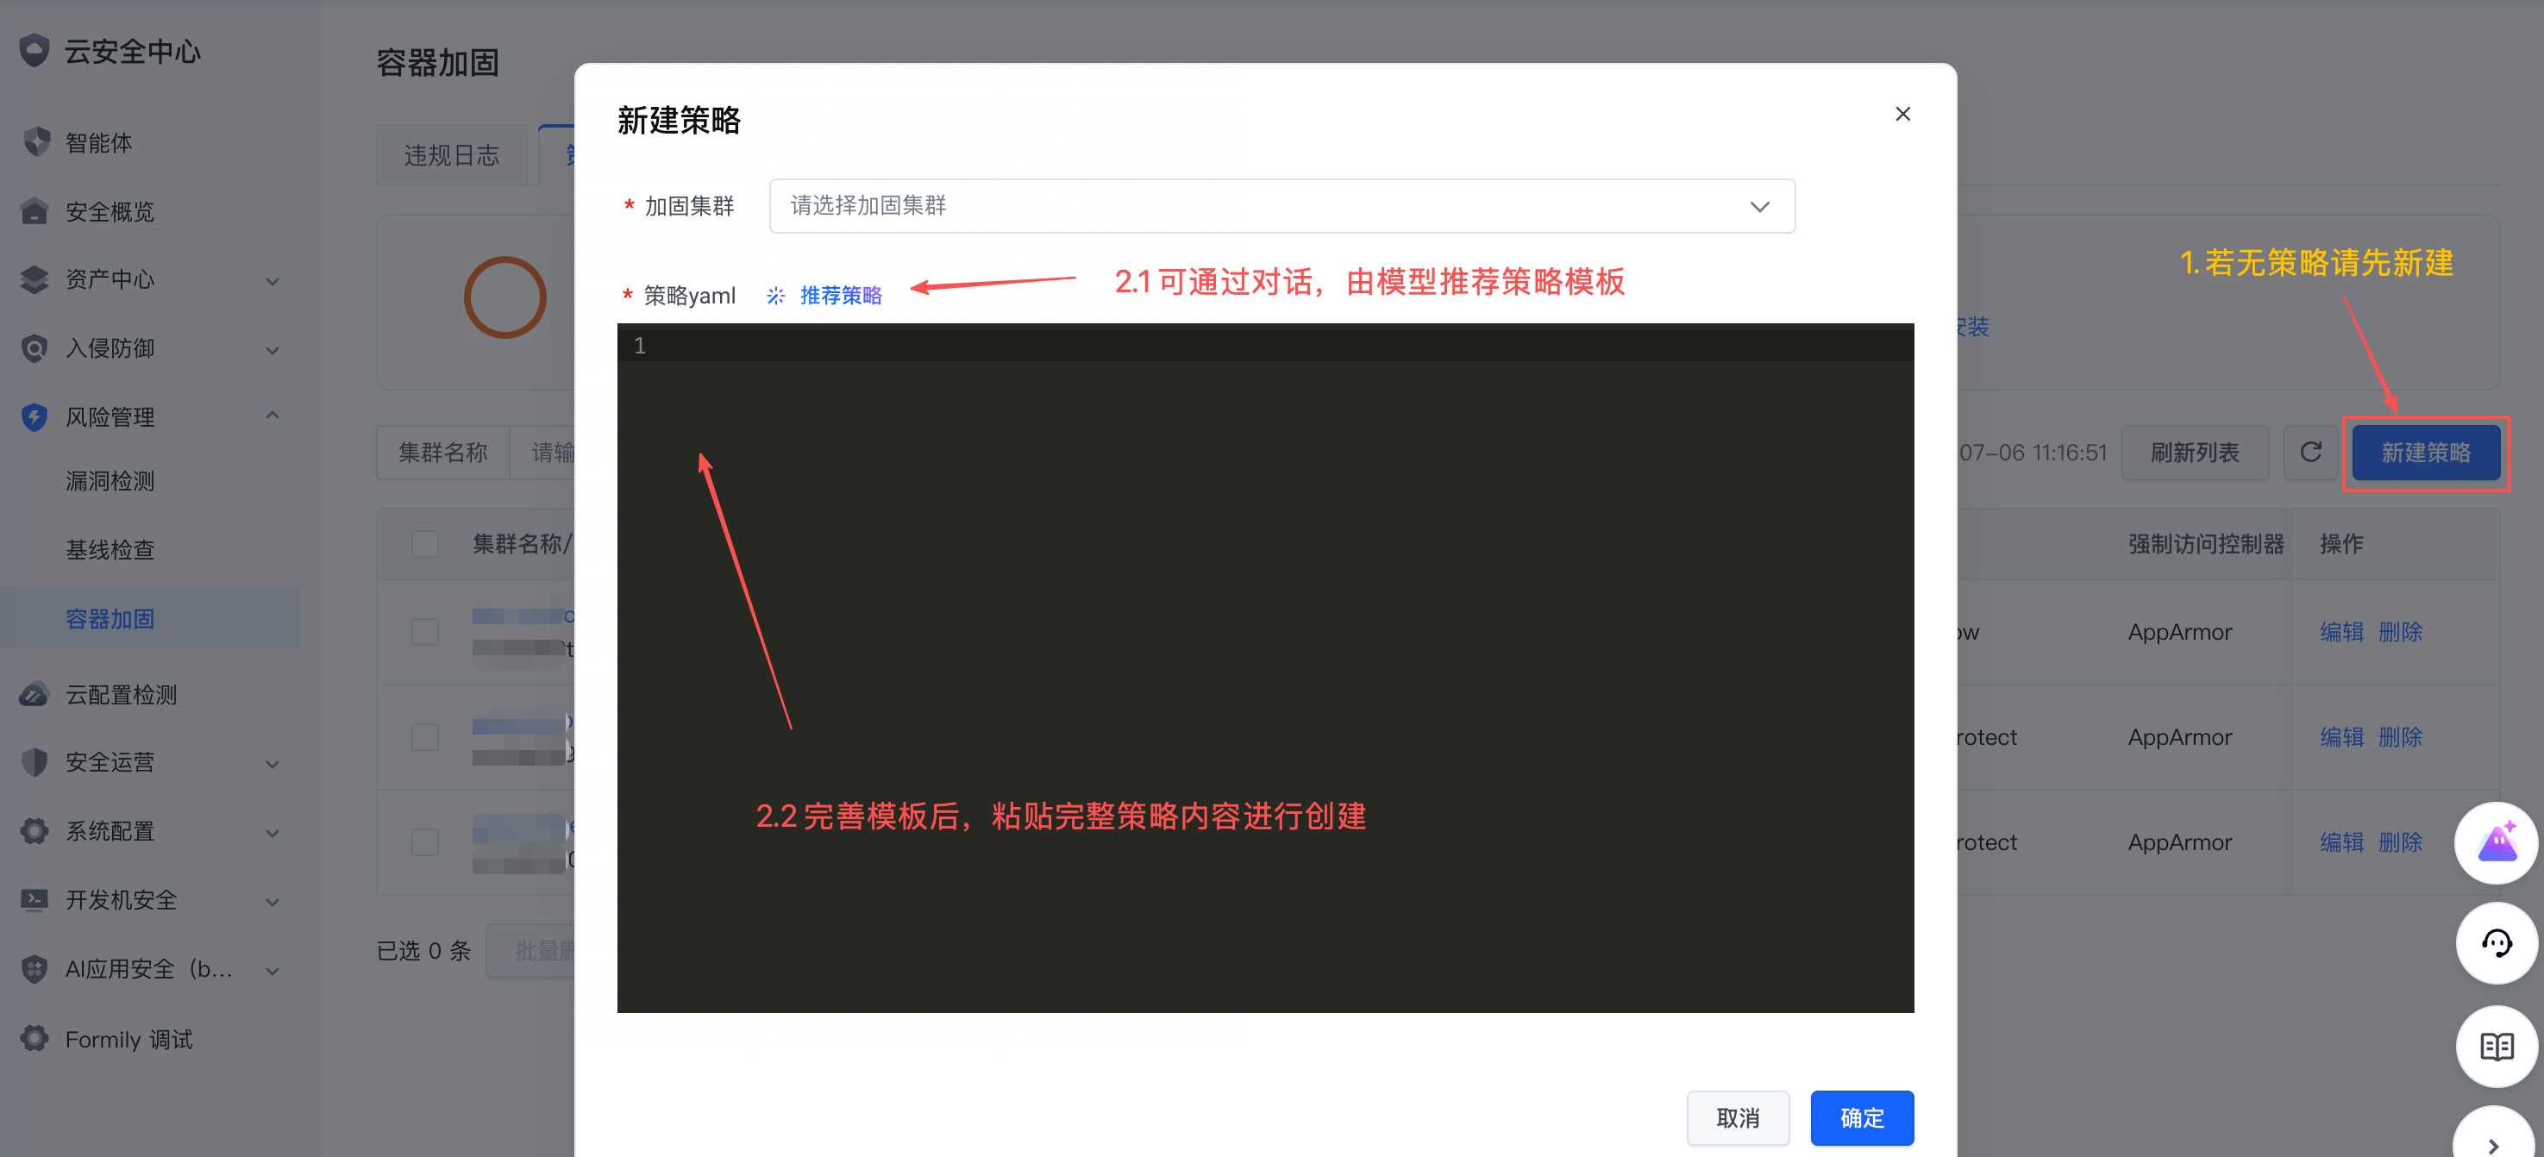Click the circular refresh icon beside 新建策略
Screen dimensions: 2544x1157
[x=2310, y=452]
